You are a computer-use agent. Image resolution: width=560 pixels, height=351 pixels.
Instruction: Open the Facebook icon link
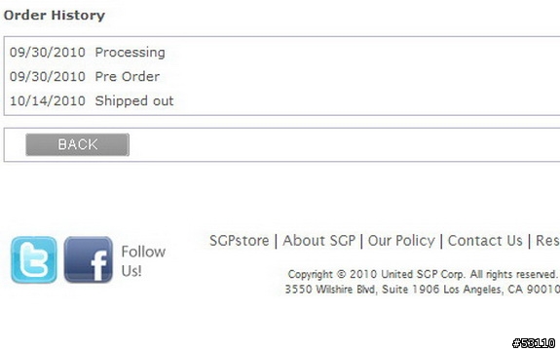point(89,260)
